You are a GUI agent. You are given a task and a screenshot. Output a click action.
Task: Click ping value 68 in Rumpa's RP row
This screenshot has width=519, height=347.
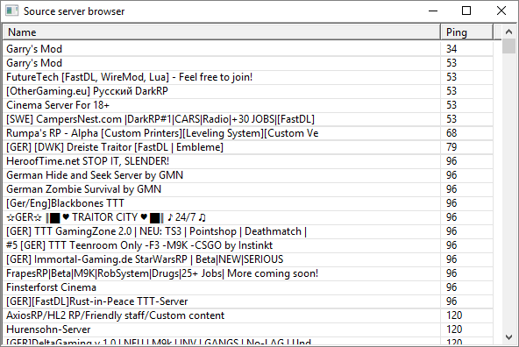451,133
